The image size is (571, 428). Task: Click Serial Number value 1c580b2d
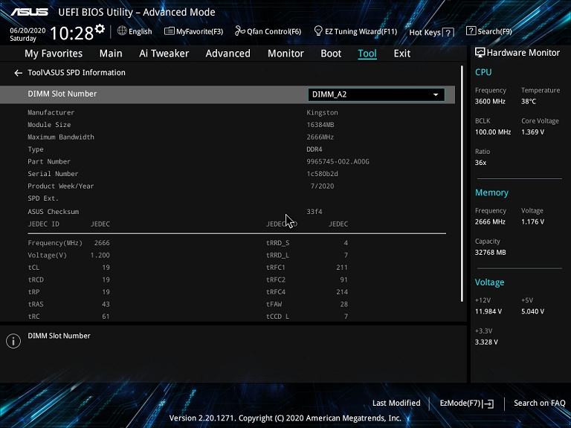322,174
